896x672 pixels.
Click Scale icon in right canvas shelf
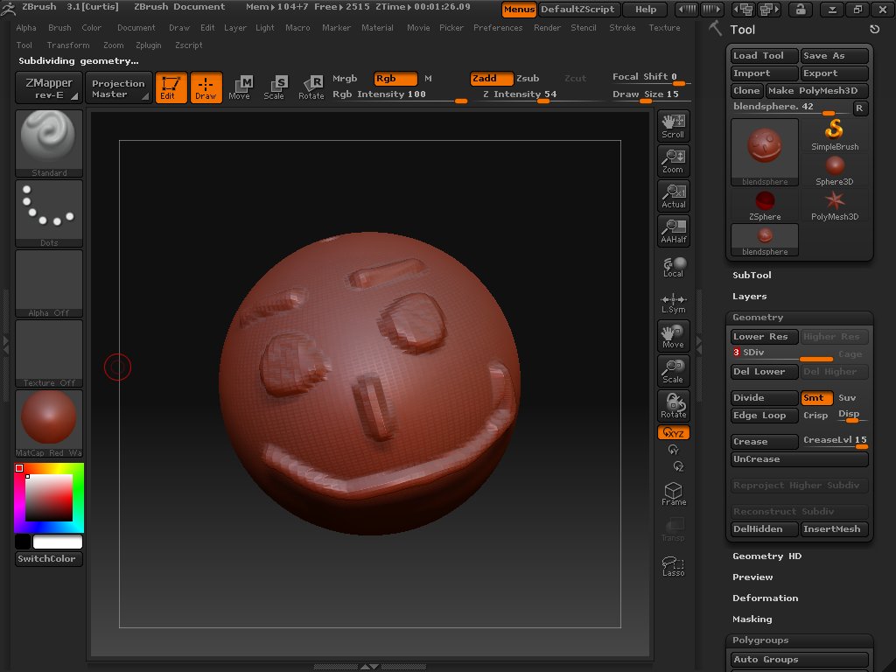[x=673, y=371]
